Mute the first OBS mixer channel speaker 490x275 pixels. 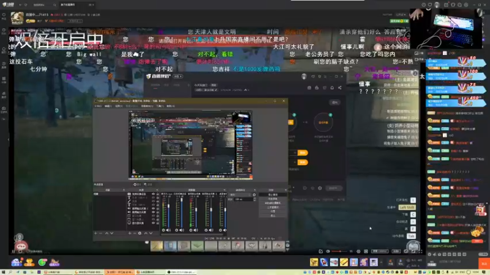point(169,230)
